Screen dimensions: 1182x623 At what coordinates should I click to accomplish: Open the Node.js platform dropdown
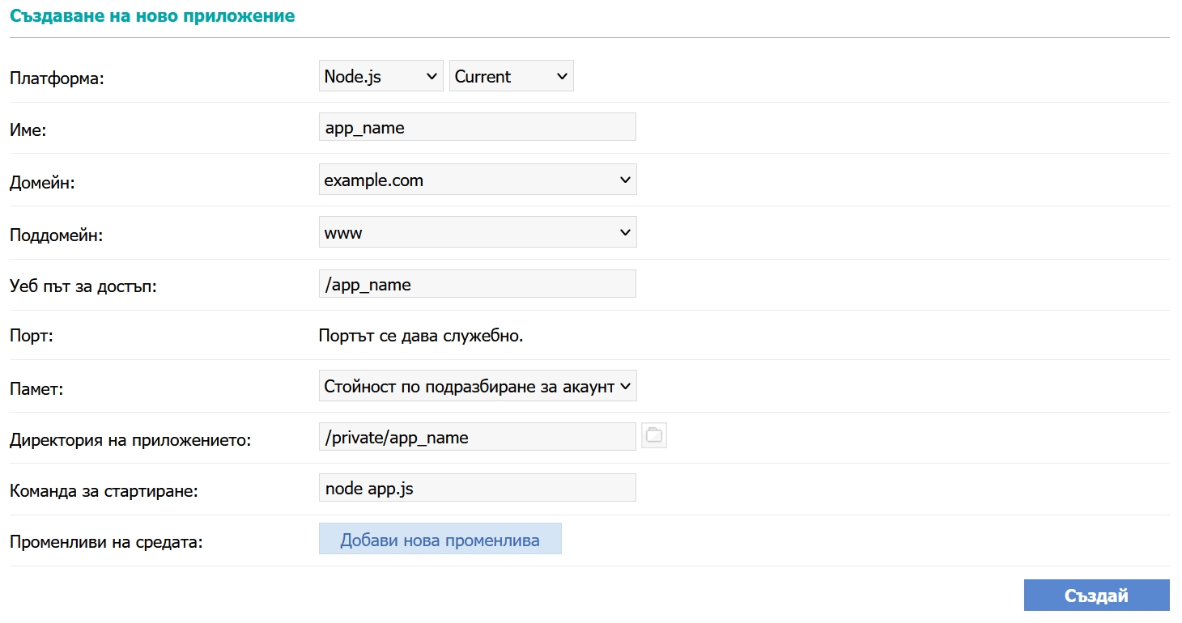(381, 76)
